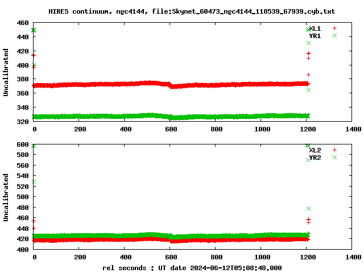
Task: Select the YR1 legend label
Action: click(x=315, y=36)
